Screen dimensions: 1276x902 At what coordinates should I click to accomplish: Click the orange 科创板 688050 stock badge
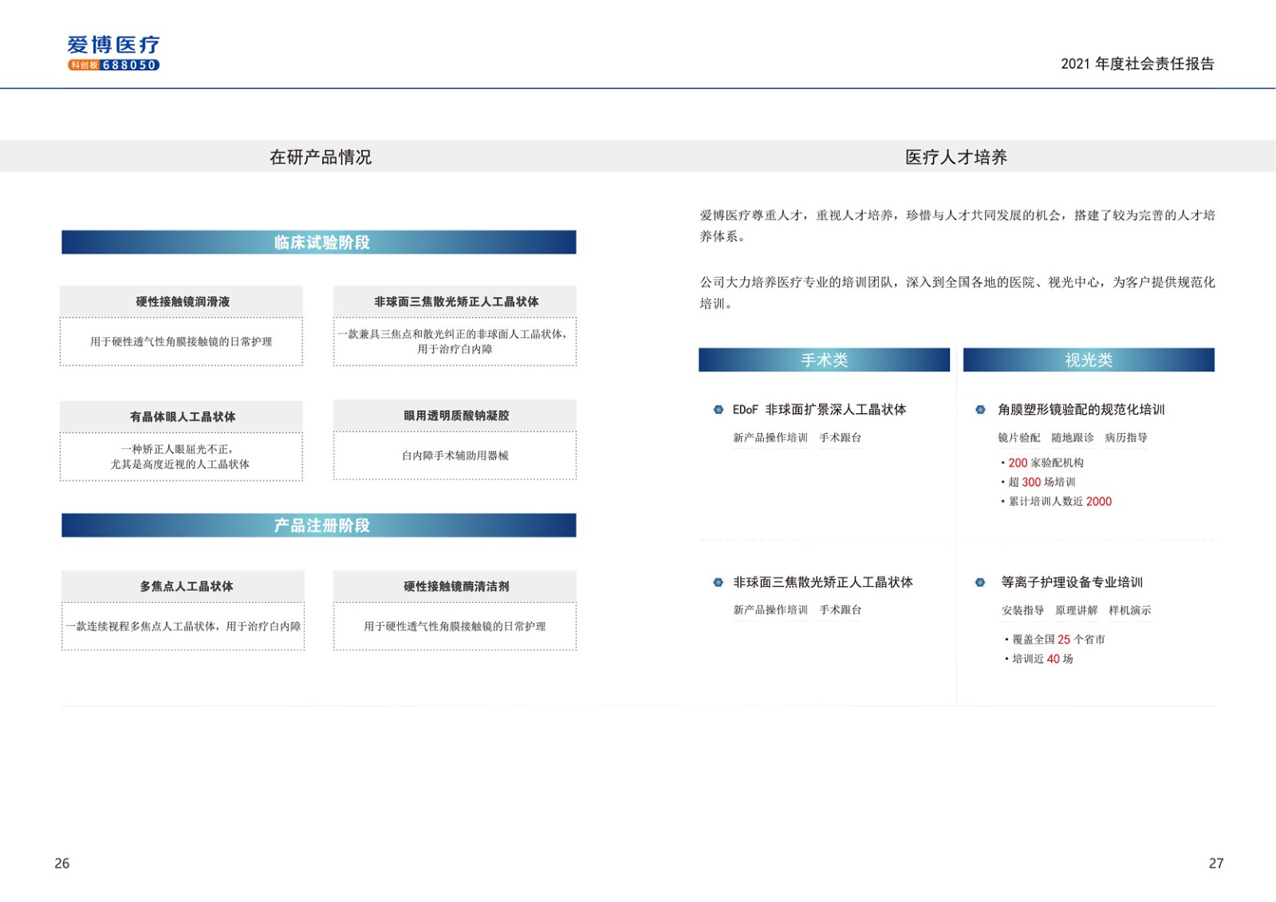[113, 65]
